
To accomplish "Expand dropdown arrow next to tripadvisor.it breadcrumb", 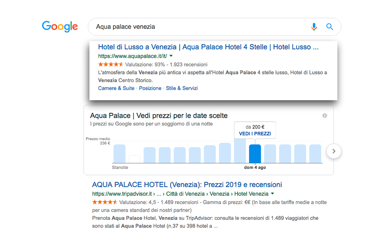I will click(x=272, y=193).
